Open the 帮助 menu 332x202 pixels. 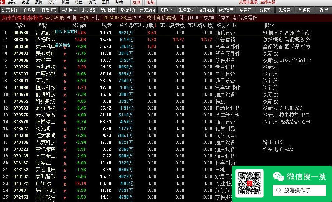pyautogui.click(x=119, y=2)
